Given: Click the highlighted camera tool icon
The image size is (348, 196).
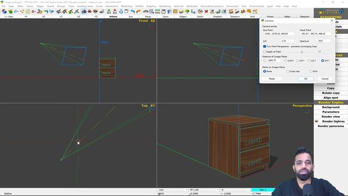Looking at the screenshot, I should pyautogui.click(x=84, y=11).
